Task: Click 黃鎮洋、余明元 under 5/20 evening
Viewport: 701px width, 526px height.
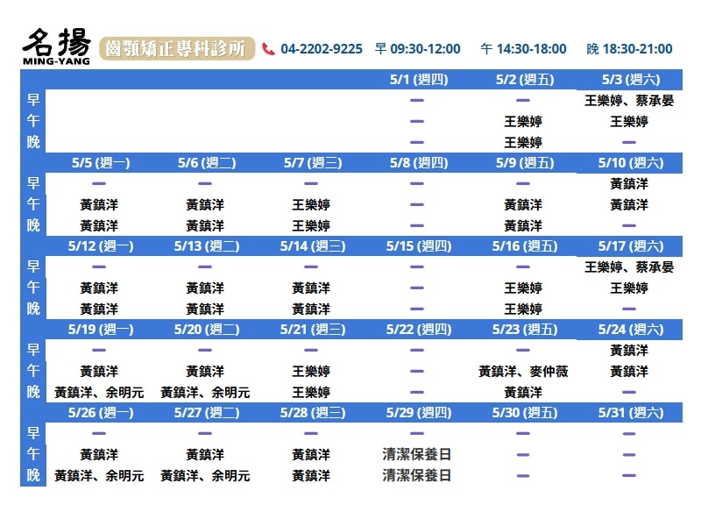Action: pos(205,392)
